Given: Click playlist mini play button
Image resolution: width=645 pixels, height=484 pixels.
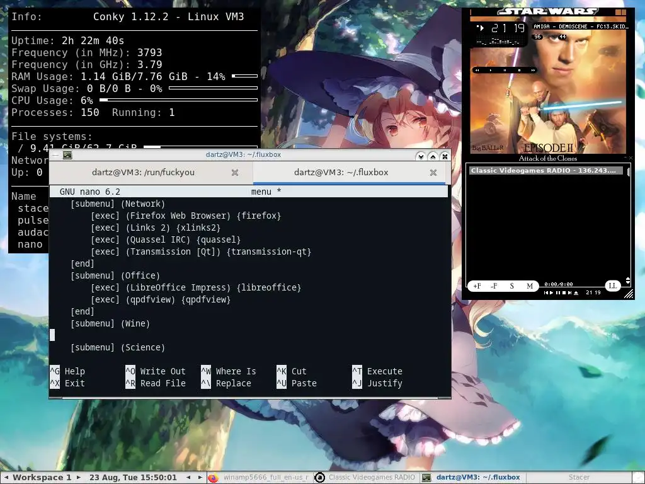Looking at the screenshot, I should [552, 293].
